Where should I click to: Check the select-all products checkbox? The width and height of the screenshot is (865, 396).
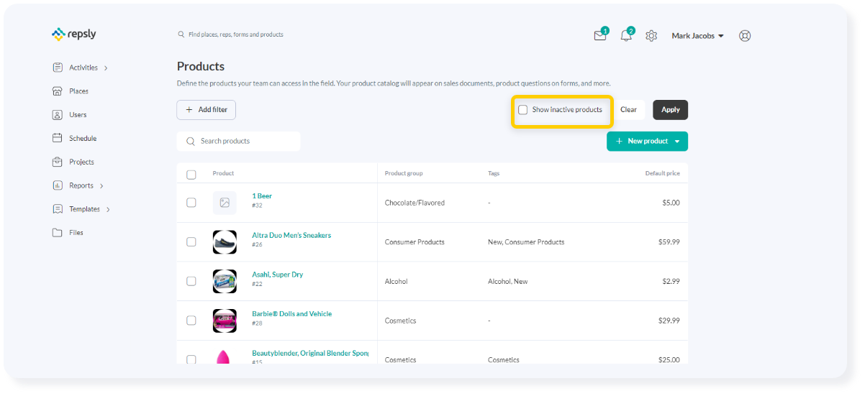pos(191,175)
